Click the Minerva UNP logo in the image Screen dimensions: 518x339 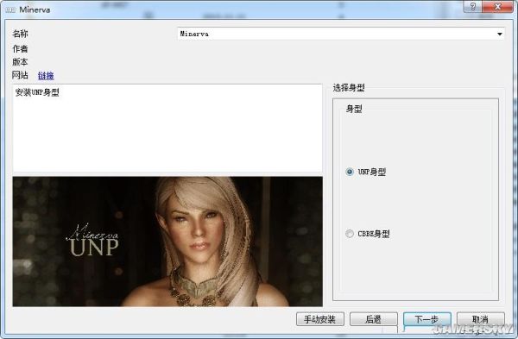pos(93,241)
